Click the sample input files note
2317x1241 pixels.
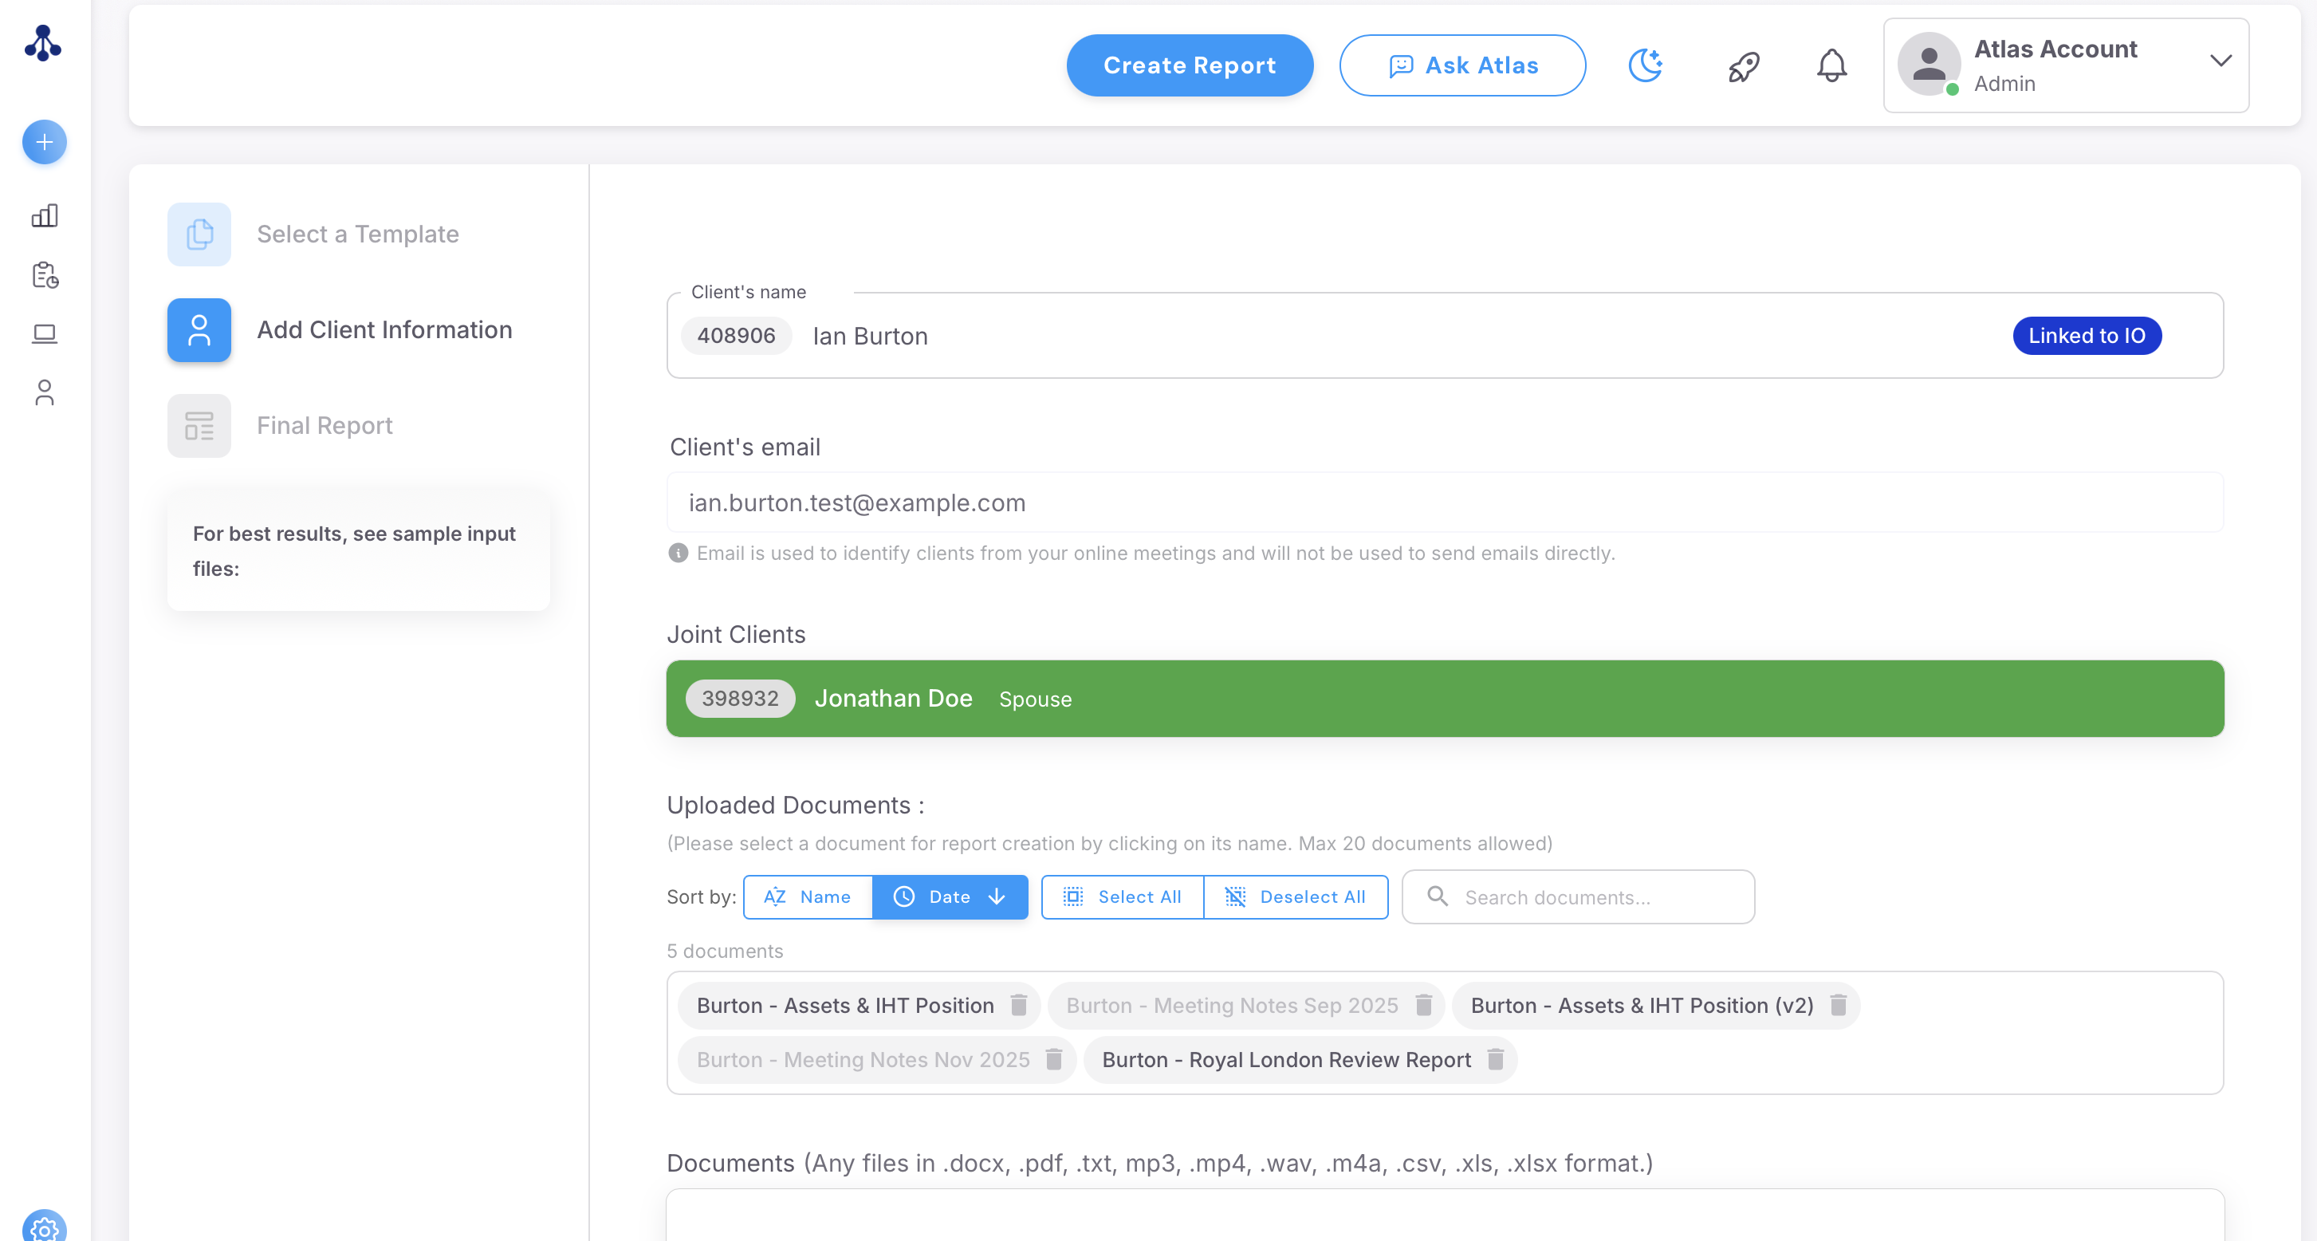358,551
